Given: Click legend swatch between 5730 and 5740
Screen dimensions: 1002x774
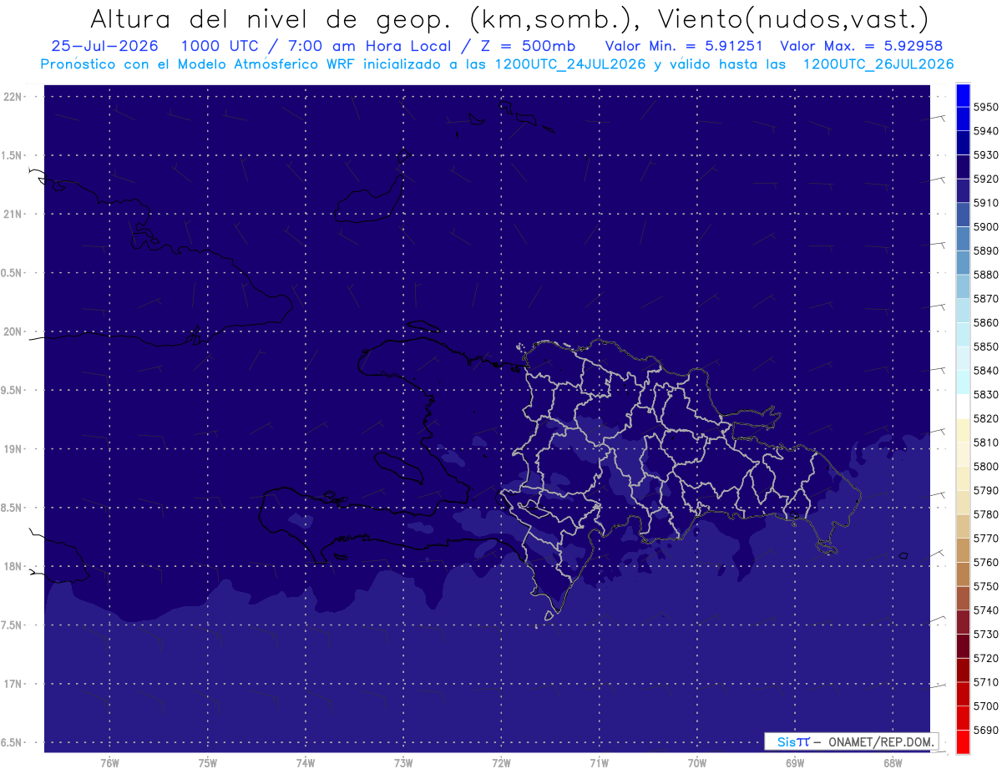Looking at the screenshot, I should (962, 622).
